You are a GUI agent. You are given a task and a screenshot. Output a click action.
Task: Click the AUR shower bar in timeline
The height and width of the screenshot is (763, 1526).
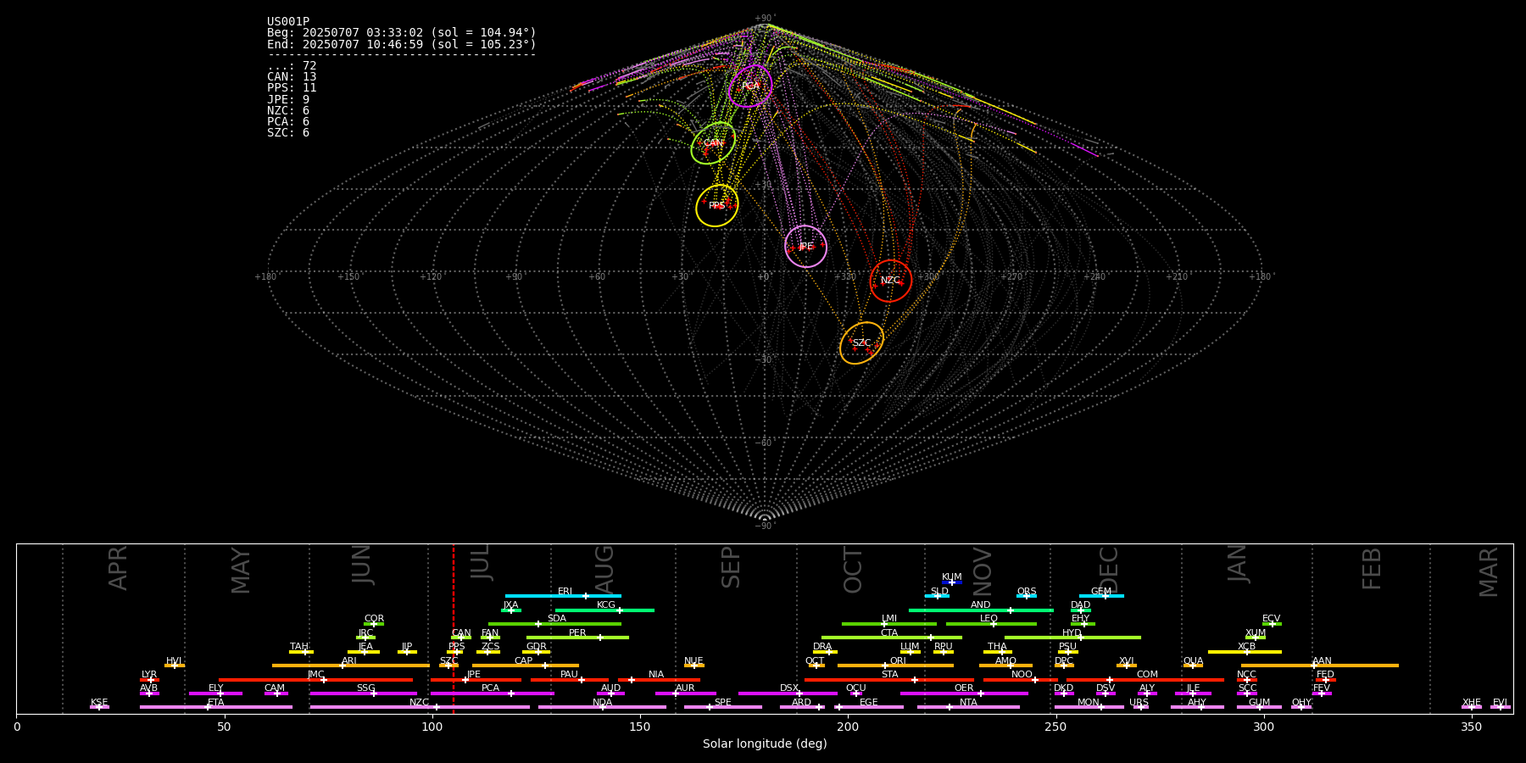(686, 693)
